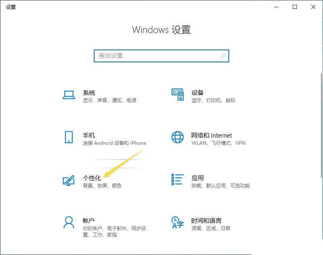
Task: Click the search magnifier icon
Action: tap(223, 56)
